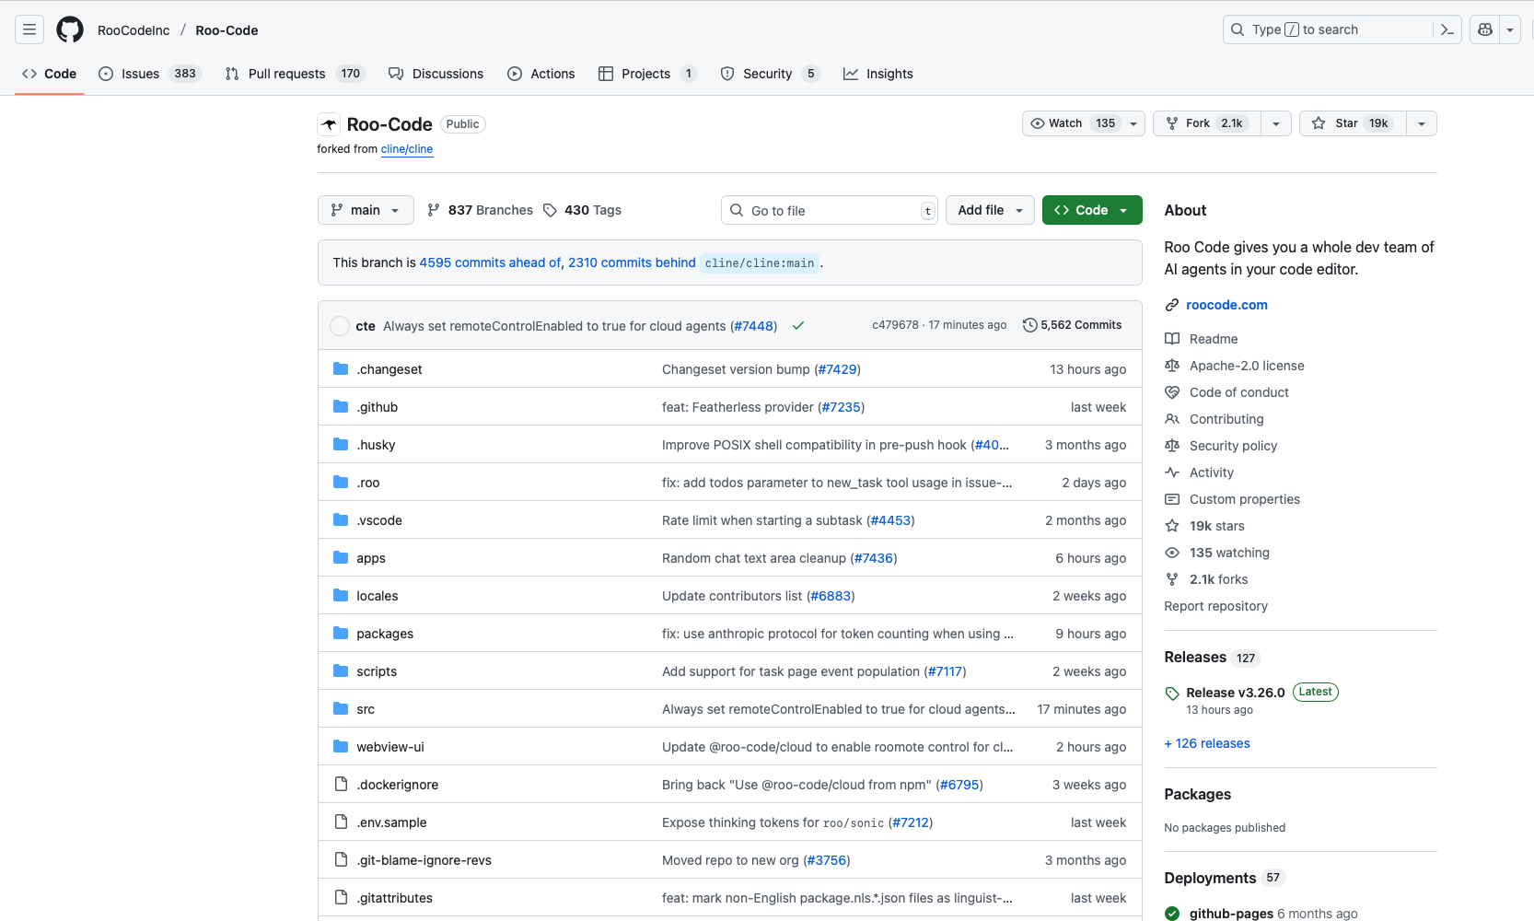Open 4595 commits ahead link
The image size is (1534, 921).
click(490, 262)
